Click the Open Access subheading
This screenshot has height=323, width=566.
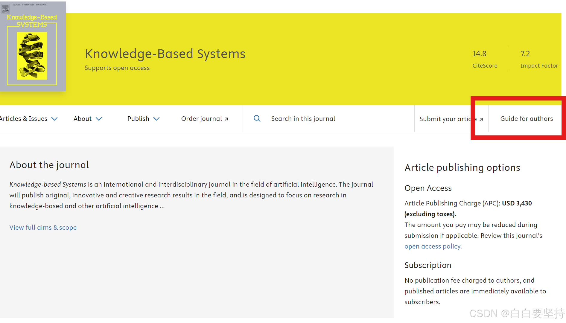pyautogui.click(x=428, y=188)
